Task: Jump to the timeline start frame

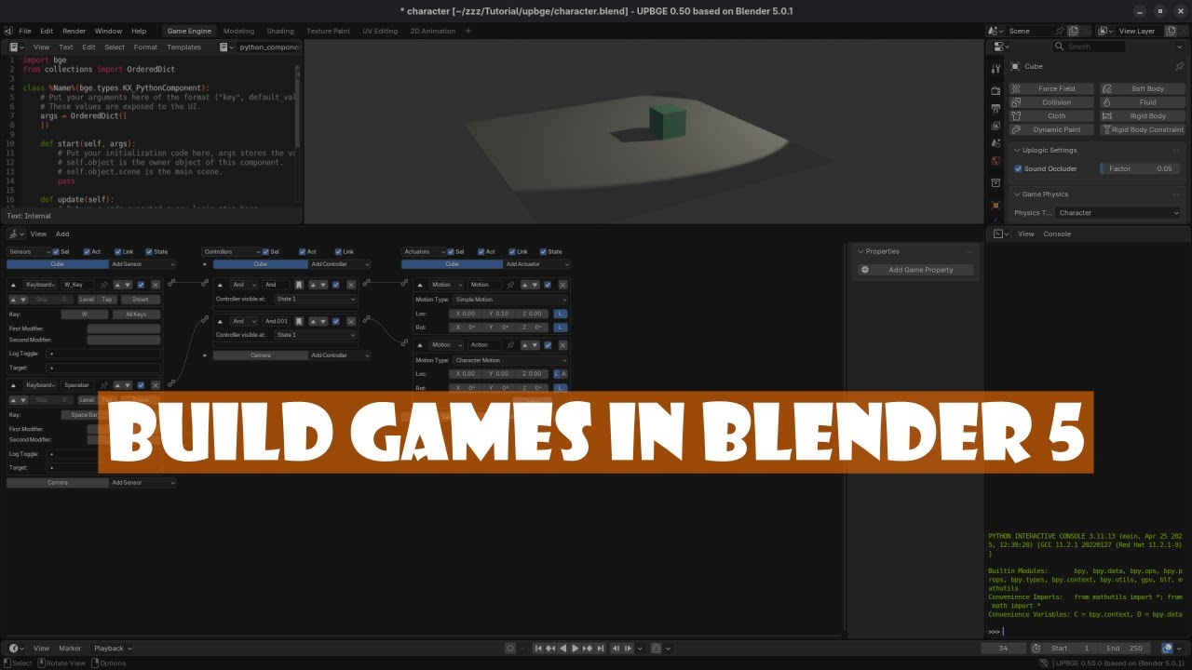Action: [538, 649]
